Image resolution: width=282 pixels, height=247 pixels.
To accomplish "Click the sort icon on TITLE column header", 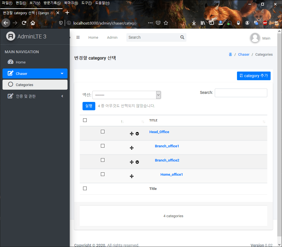I will [264, 122].
